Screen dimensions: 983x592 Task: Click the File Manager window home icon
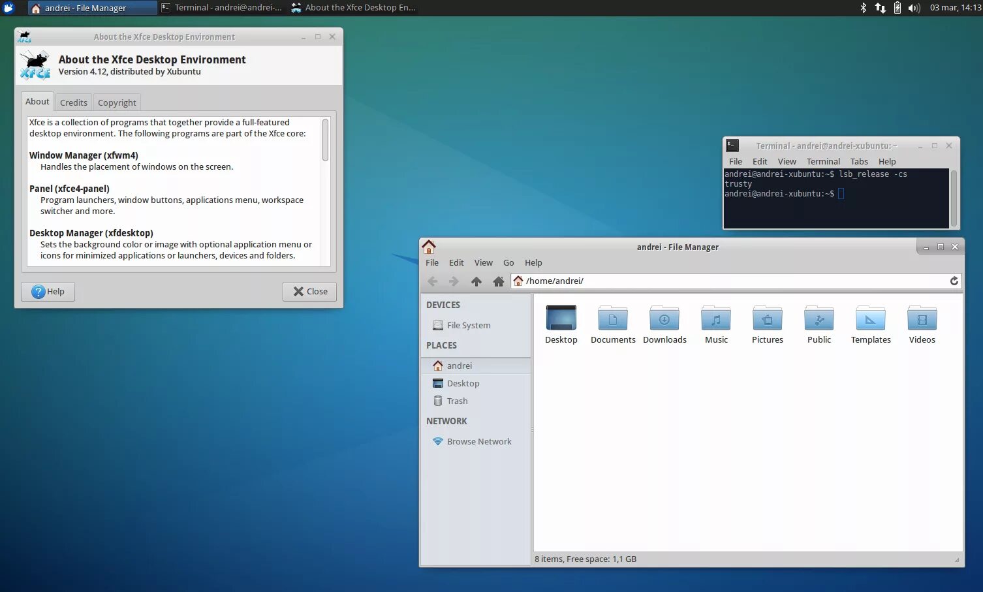[x=429, y=247]
